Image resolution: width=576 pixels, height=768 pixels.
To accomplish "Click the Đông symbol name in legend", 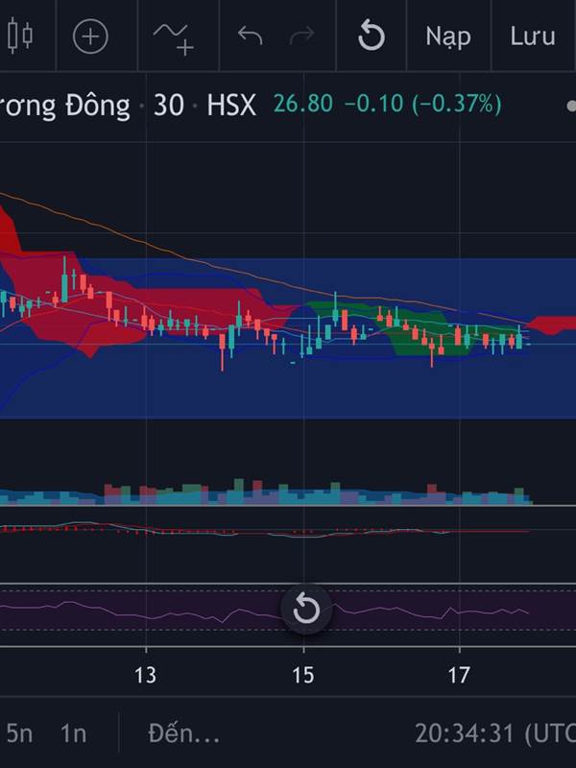I will 98,105.
